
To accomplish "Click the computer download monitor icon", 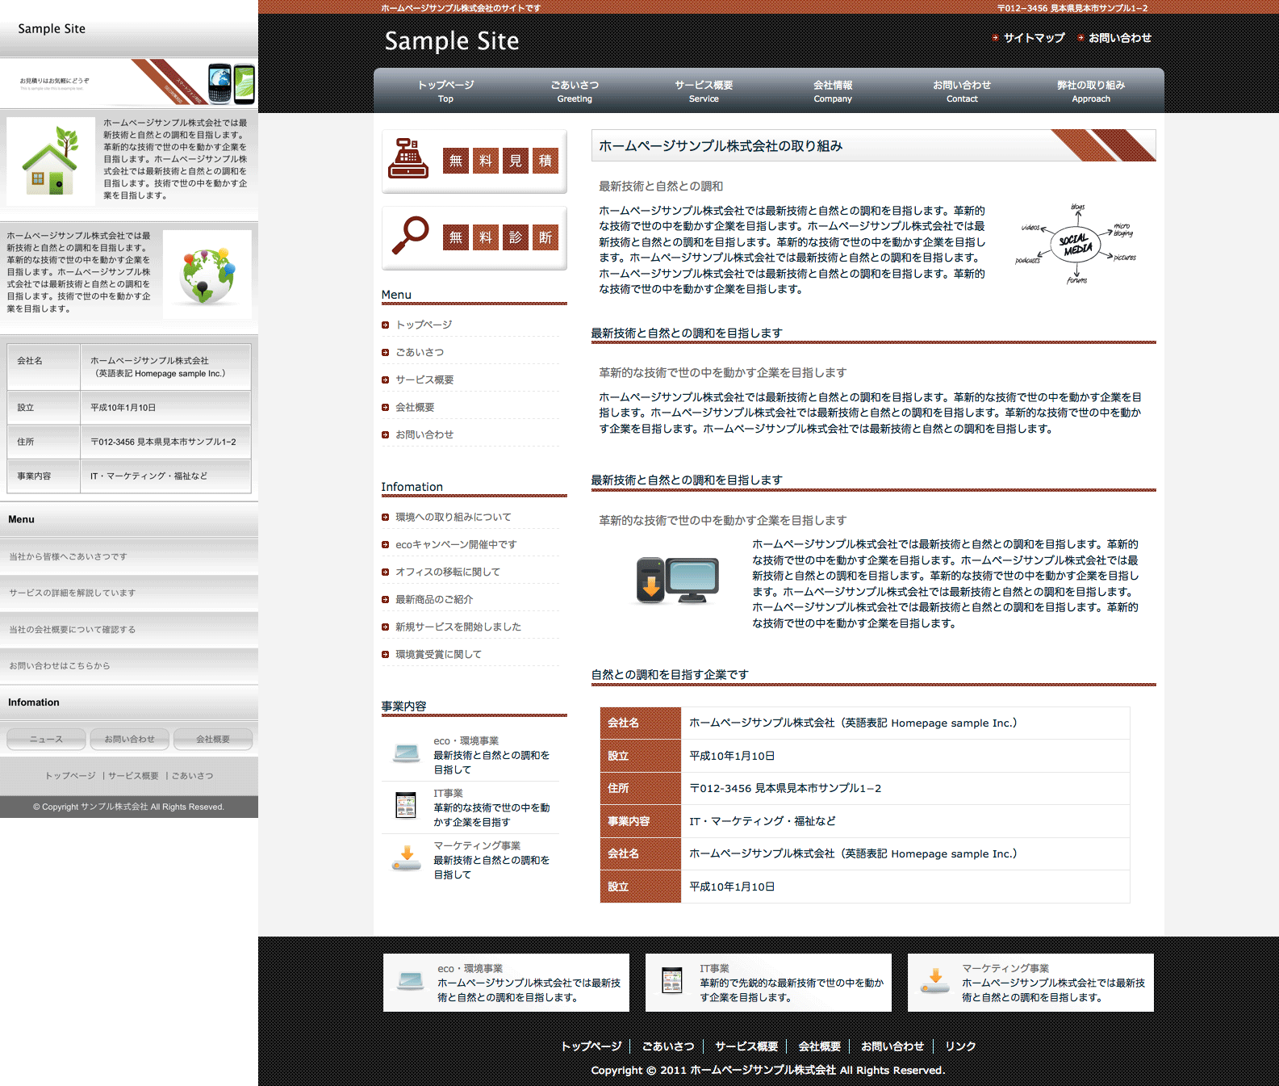I will coord(676,581).
